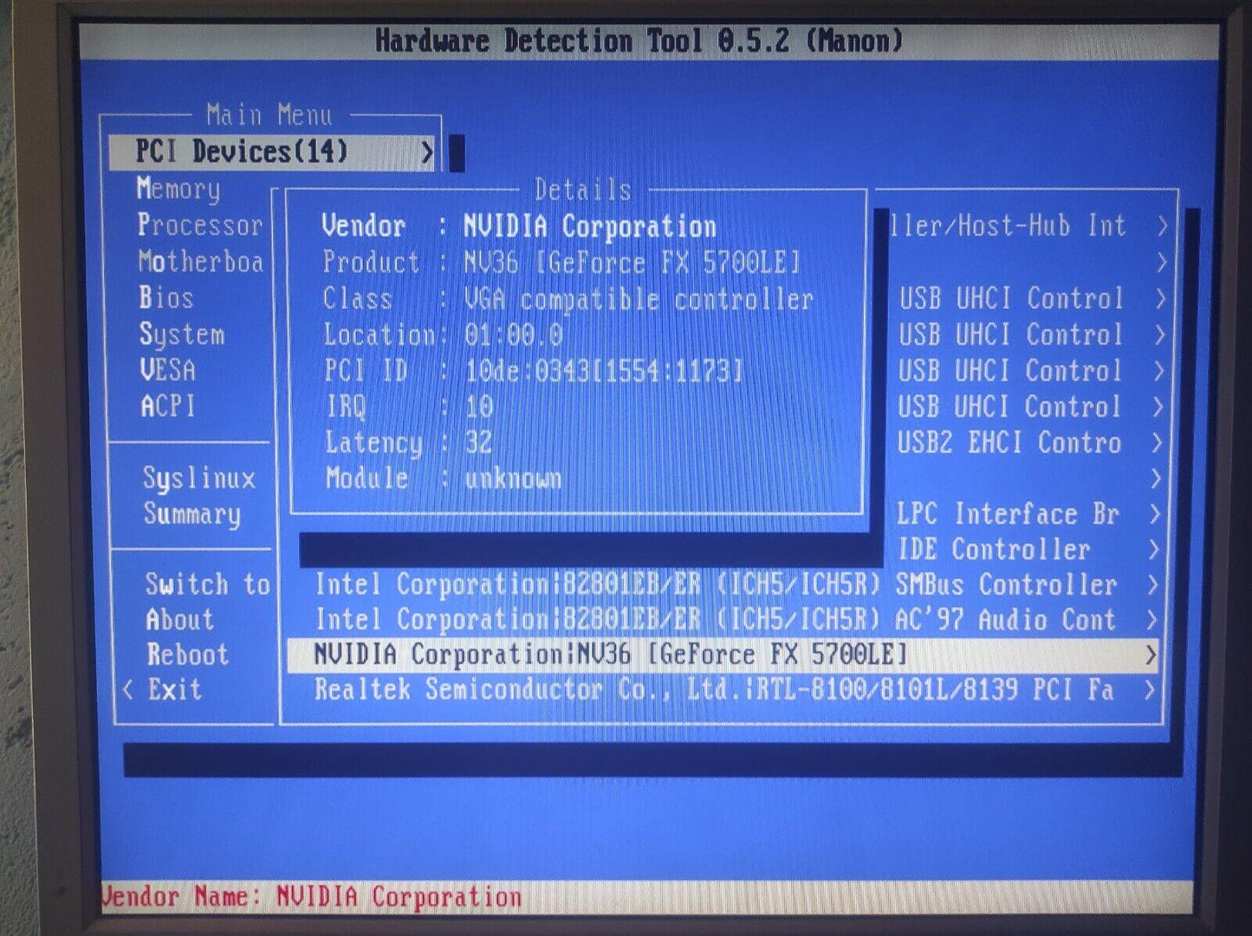The width and height of the screenshot is (1252, 936).
Task: Select Intel AC'97 Audio Controller row
Action: pos(715,620)
